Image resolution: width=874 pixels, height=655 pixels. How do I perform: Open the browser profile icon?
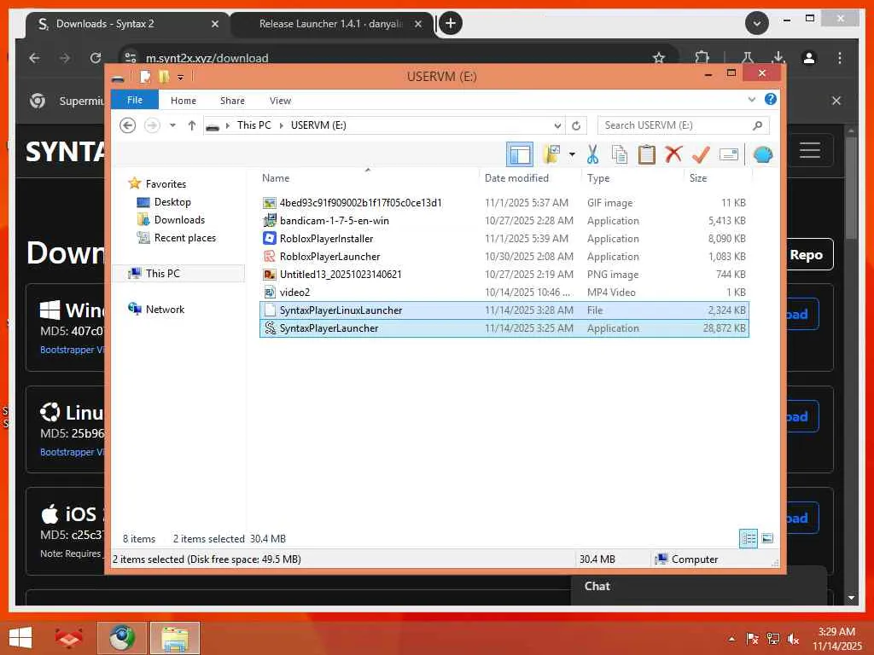coord(809,58)
